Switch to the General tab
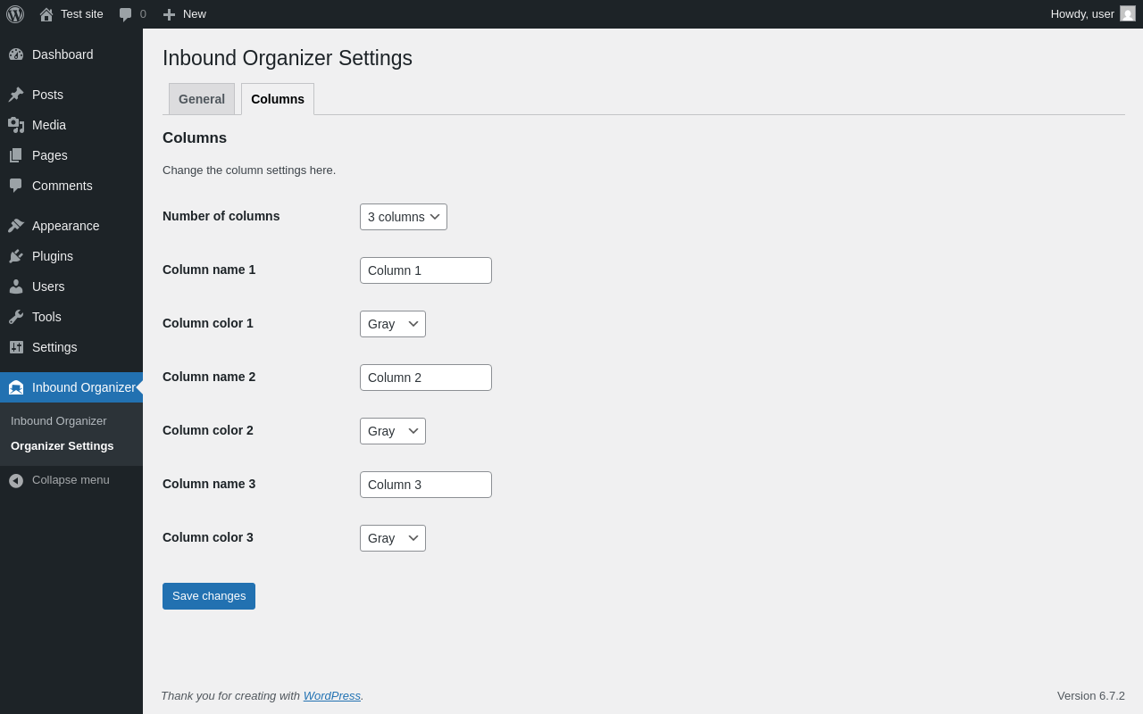This screenshot has width=1143, height=714. 202,99
